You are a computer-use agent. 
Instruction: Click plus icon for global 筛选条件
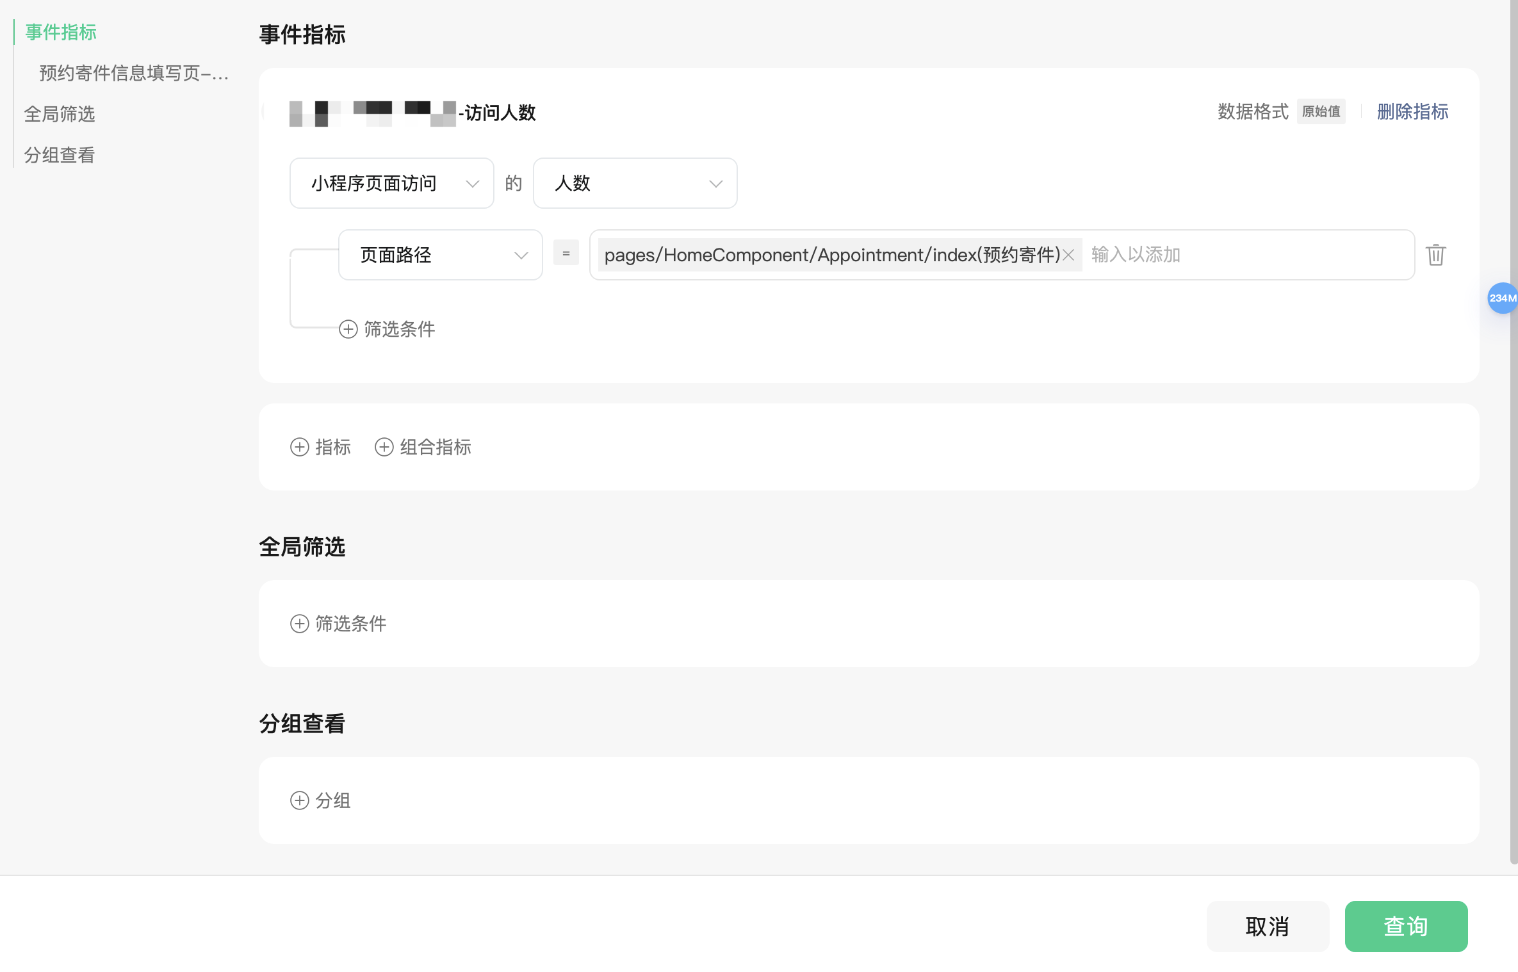(x=299, y=624)
